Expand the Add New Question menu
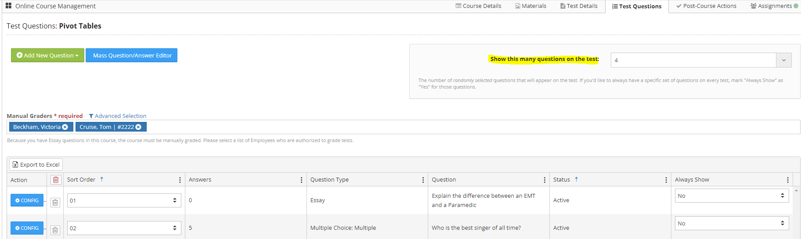Screen dimensions: 801x239 (47, 55)
